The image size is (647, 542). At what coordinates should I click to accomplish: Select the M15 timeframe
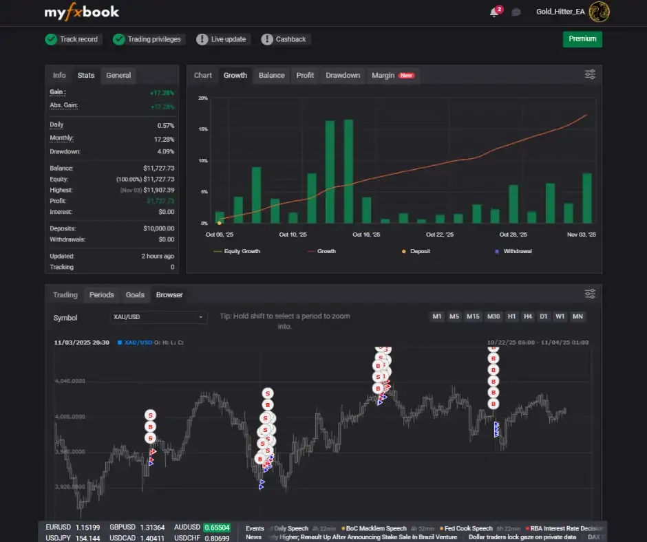point(473,316)
